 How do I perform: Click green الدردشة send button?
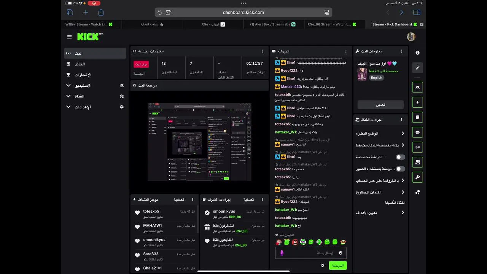[338, 265]
